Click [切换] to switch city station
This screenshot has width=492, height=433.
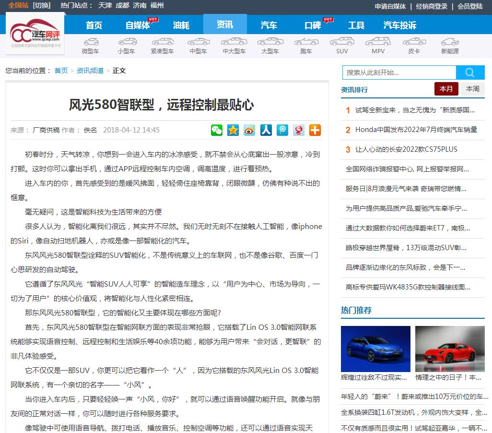(42, 6)
